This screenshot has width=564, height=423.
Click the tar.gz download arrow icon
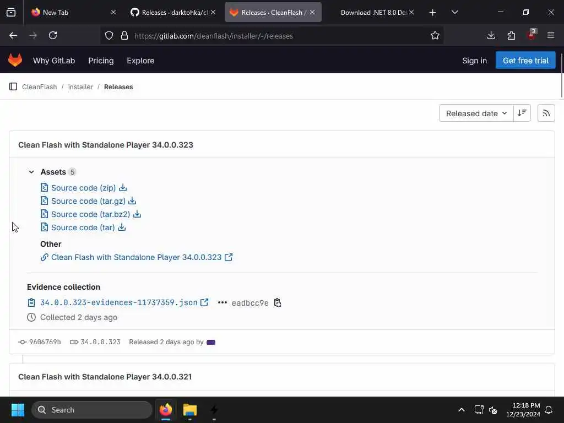[132, 200]
